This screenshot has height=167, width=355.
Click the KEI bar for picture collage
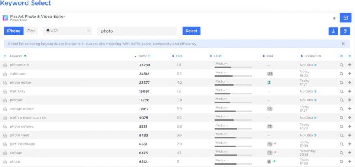(x=233, y=147)
